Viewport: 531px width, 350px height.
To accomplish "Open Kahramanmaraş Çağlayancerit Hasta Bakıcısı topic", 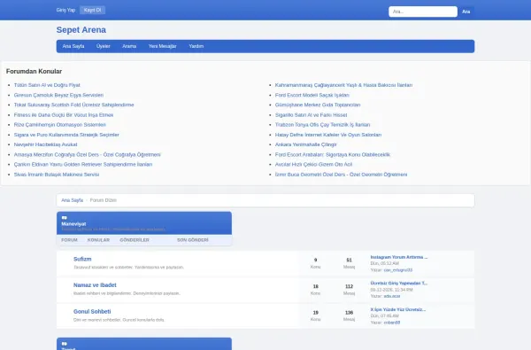I will pyautogui.click(x=343, y=85).
